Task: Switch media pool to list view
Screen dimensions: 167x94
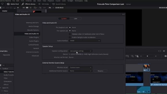Action: coord(31,8)
